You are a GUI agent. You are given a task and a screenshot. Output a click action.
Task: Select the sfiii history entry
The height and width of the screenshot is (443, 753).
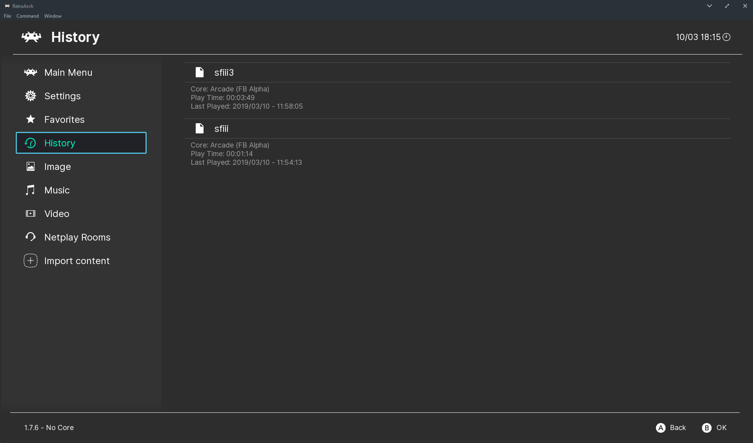pos(222,129)
